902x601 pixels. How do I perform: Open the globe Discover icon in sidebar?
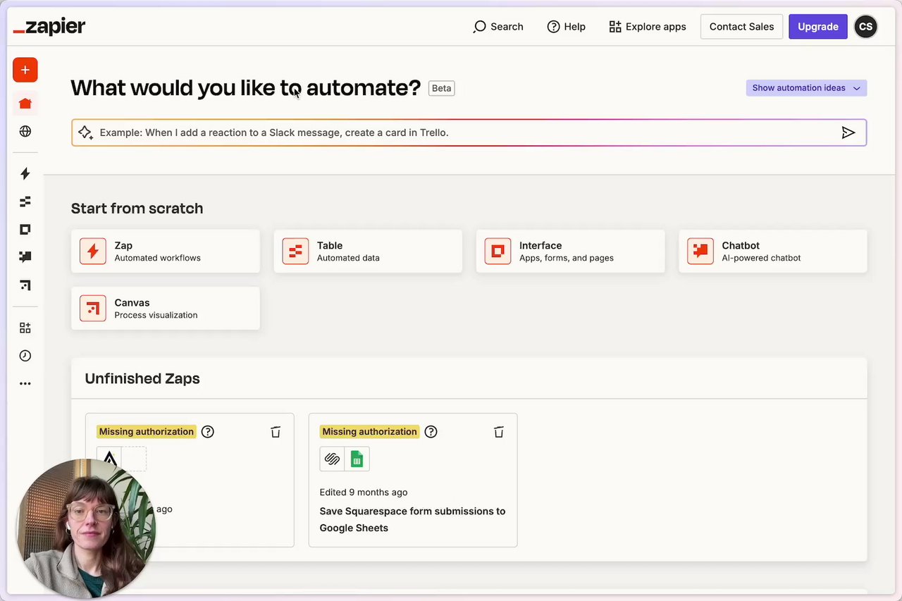25,131
